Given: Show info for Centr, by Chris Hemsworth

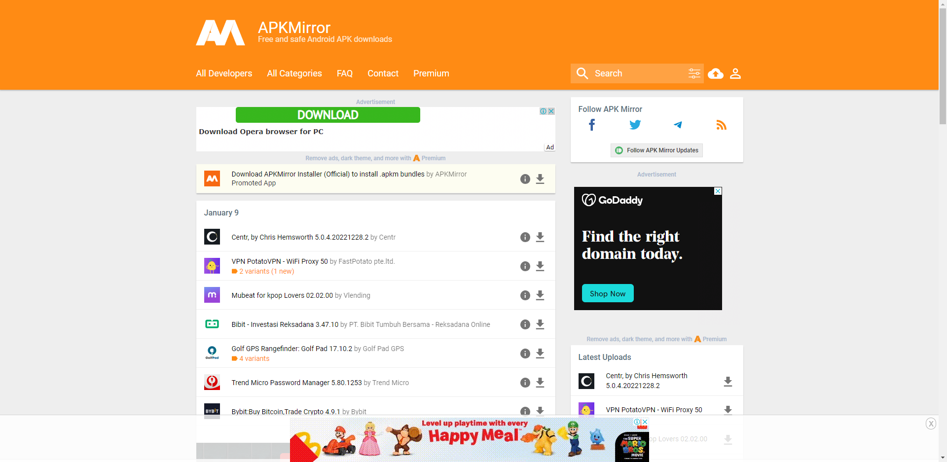Looking at the screenshot, I should 525,237.
